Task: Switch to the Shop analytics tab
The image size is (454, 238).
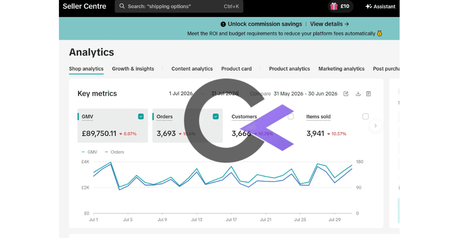Action: click(86, 69)
